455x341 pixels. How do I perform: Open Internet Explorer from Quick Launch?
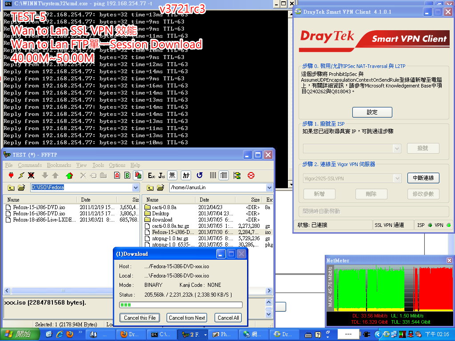click(x=60, y=334)
